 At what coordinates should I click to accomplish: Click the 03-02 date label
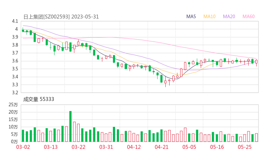coord(23,147)
